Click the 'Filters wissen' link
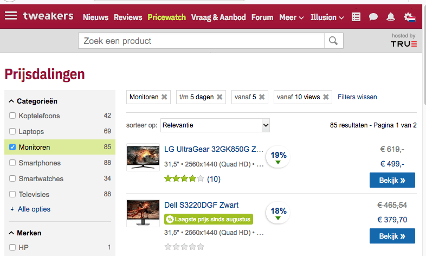This screenshot has height=256, width=426. pyautogui.click(x=357, y=97)
